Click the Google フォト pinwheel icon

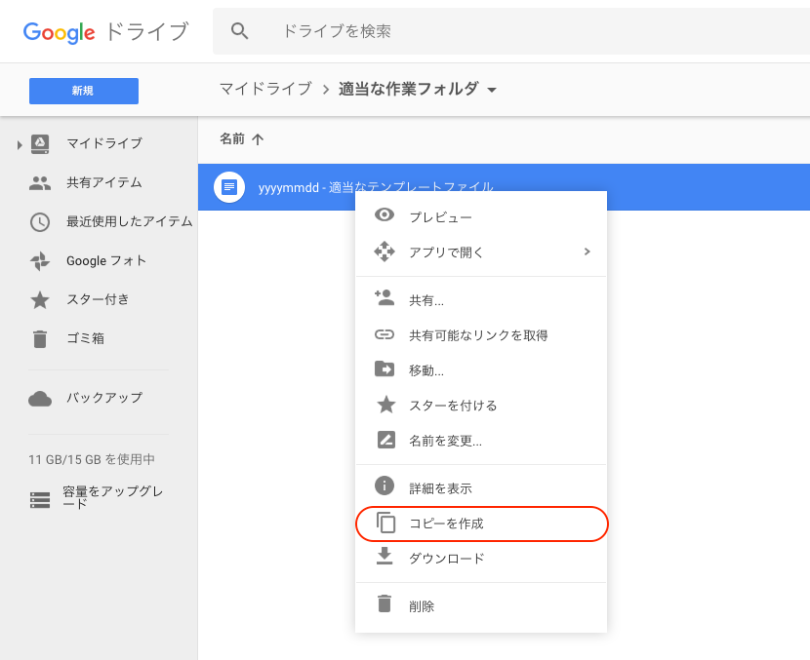pyautogui.click(x=40, y=261)
